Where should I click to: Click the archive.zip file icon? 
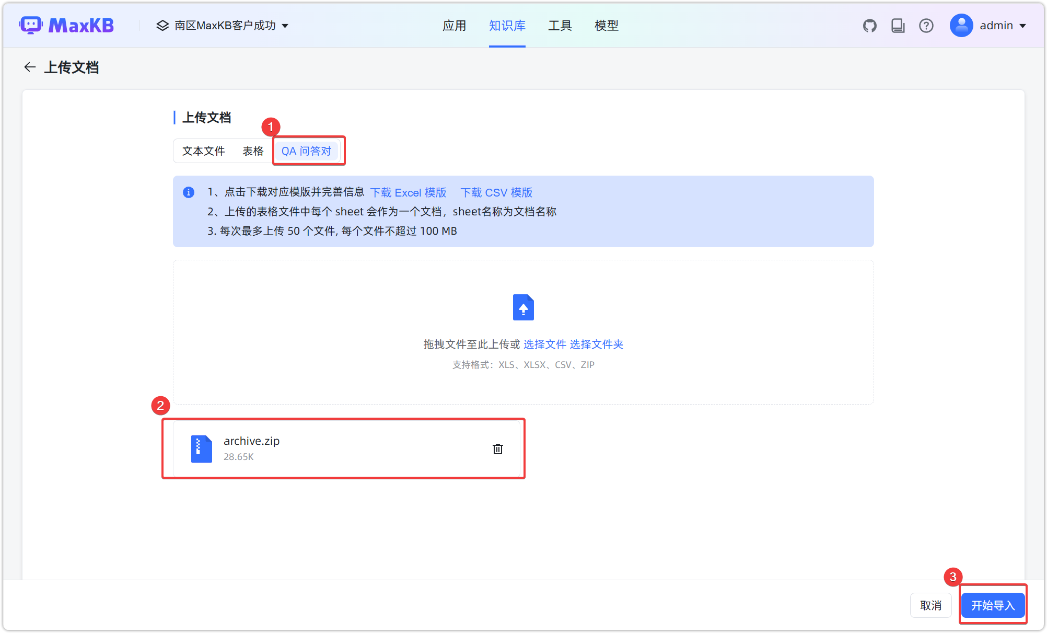tap(202, 449)
